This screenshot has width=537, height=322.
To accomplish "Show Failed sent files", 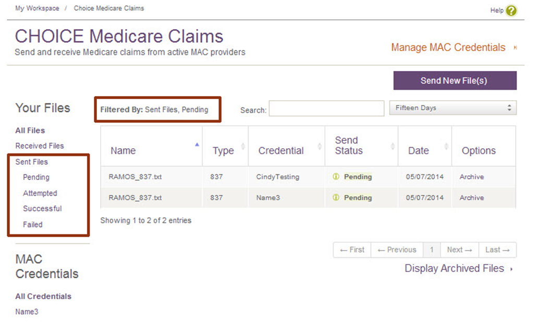I will (32, 224).
